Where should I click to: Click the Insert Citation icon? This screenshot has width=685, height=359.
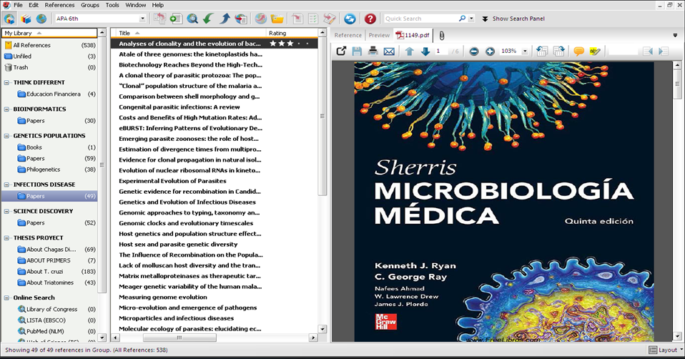(x=297, y=19)
